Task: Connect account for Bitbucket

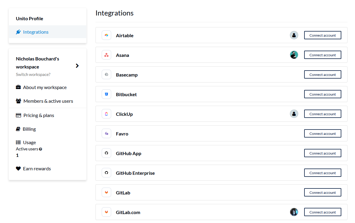Action: pos(323,94)
